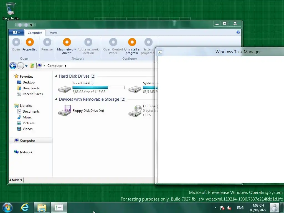
Task: Click the "3,86 GB free of 11,8 GB" text
Action: click(89, 92)
